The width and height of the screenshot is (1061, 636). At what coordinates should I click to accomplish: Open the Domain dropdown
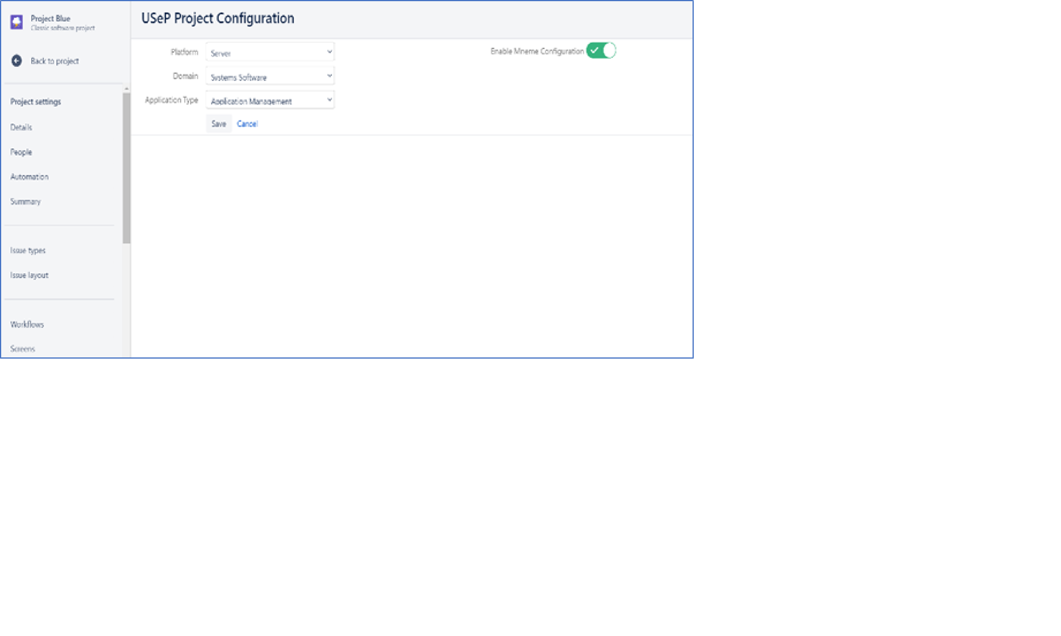270,76
